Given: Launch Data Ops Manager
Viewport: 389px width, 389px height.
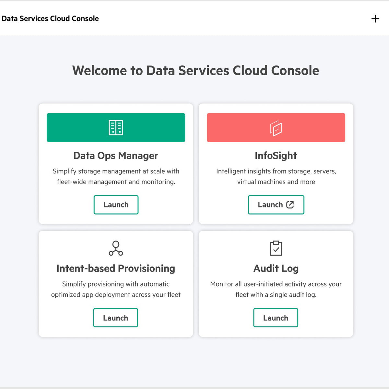Looking at the screenshot, I should [116, 205].
